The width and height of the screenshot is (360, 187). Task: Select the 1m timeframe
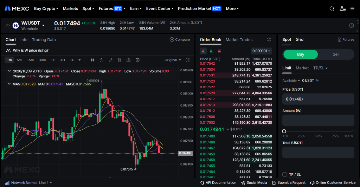[9, 60]
